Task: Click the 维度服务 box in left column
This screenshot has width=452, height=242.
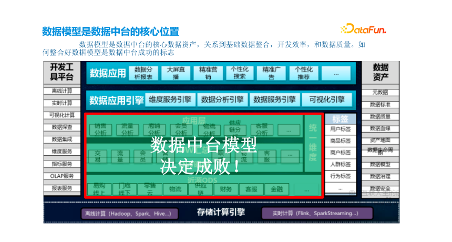Action: pos(62,152)
